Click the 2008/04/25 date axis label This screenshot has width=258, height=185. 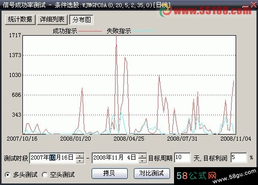point(129,139)
